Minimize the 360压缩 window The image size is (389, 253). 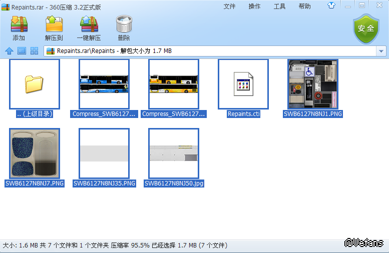348,5
